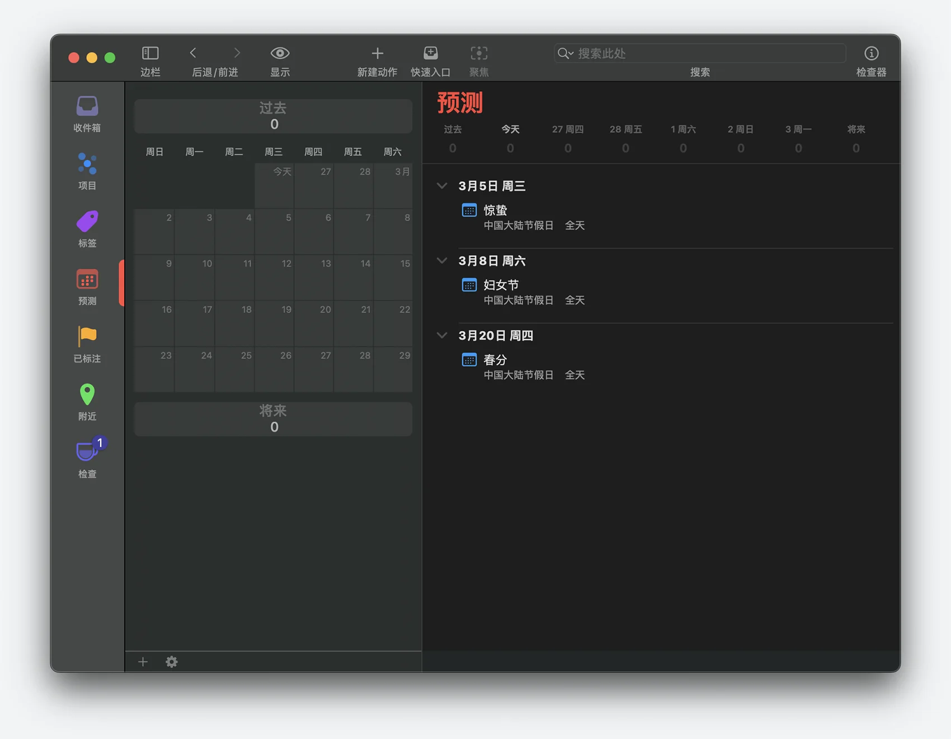Open the Inbox (收件箱) perspective
This screenshot has height=739, width=951.
point(87,114)
